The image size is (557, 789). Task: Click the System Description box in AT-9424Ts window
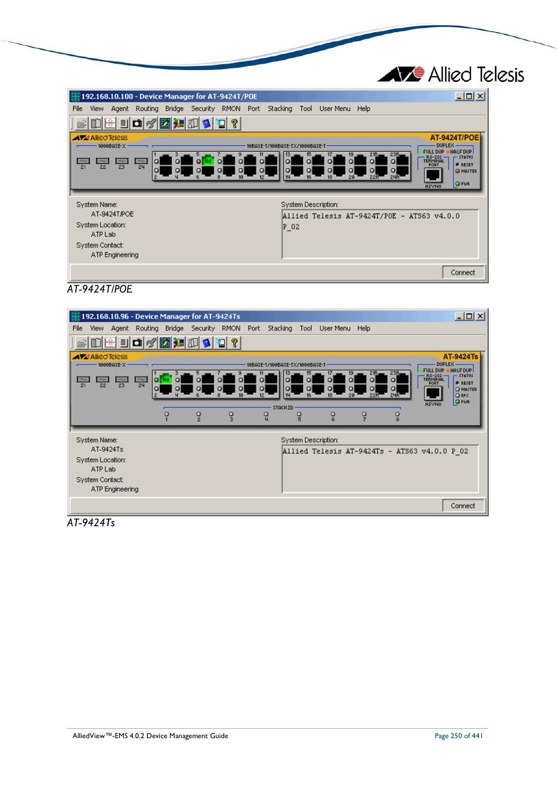(380, 469)
